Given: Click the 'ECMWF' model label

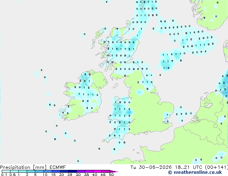Looking at the screenshot, I should (x=58, y=167).
